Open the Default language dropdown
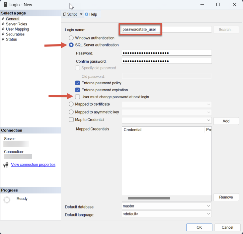The height and width of the screenshot is (234, 243). (x=167, y=214)
